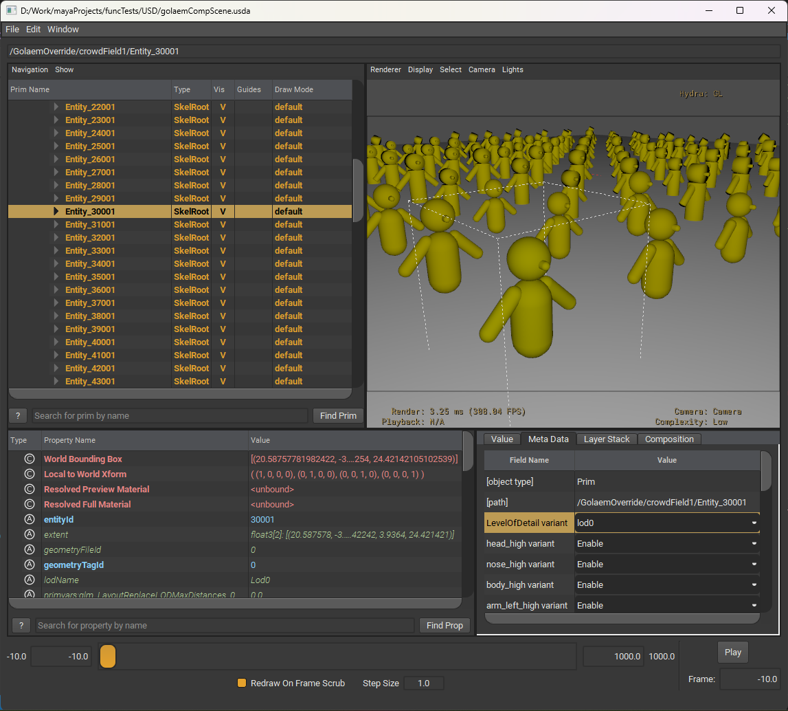Toggle visibility of Entity_30001
The height and width of the screenshot is (711, 788).
(x=223, y=212)
